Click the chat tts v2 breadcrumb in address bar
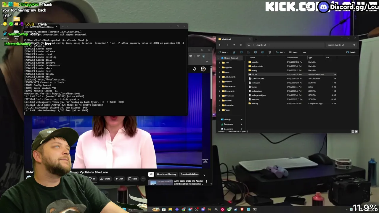Image resolution: width=379 pixels, height=213 pixels. pos(261,45)
